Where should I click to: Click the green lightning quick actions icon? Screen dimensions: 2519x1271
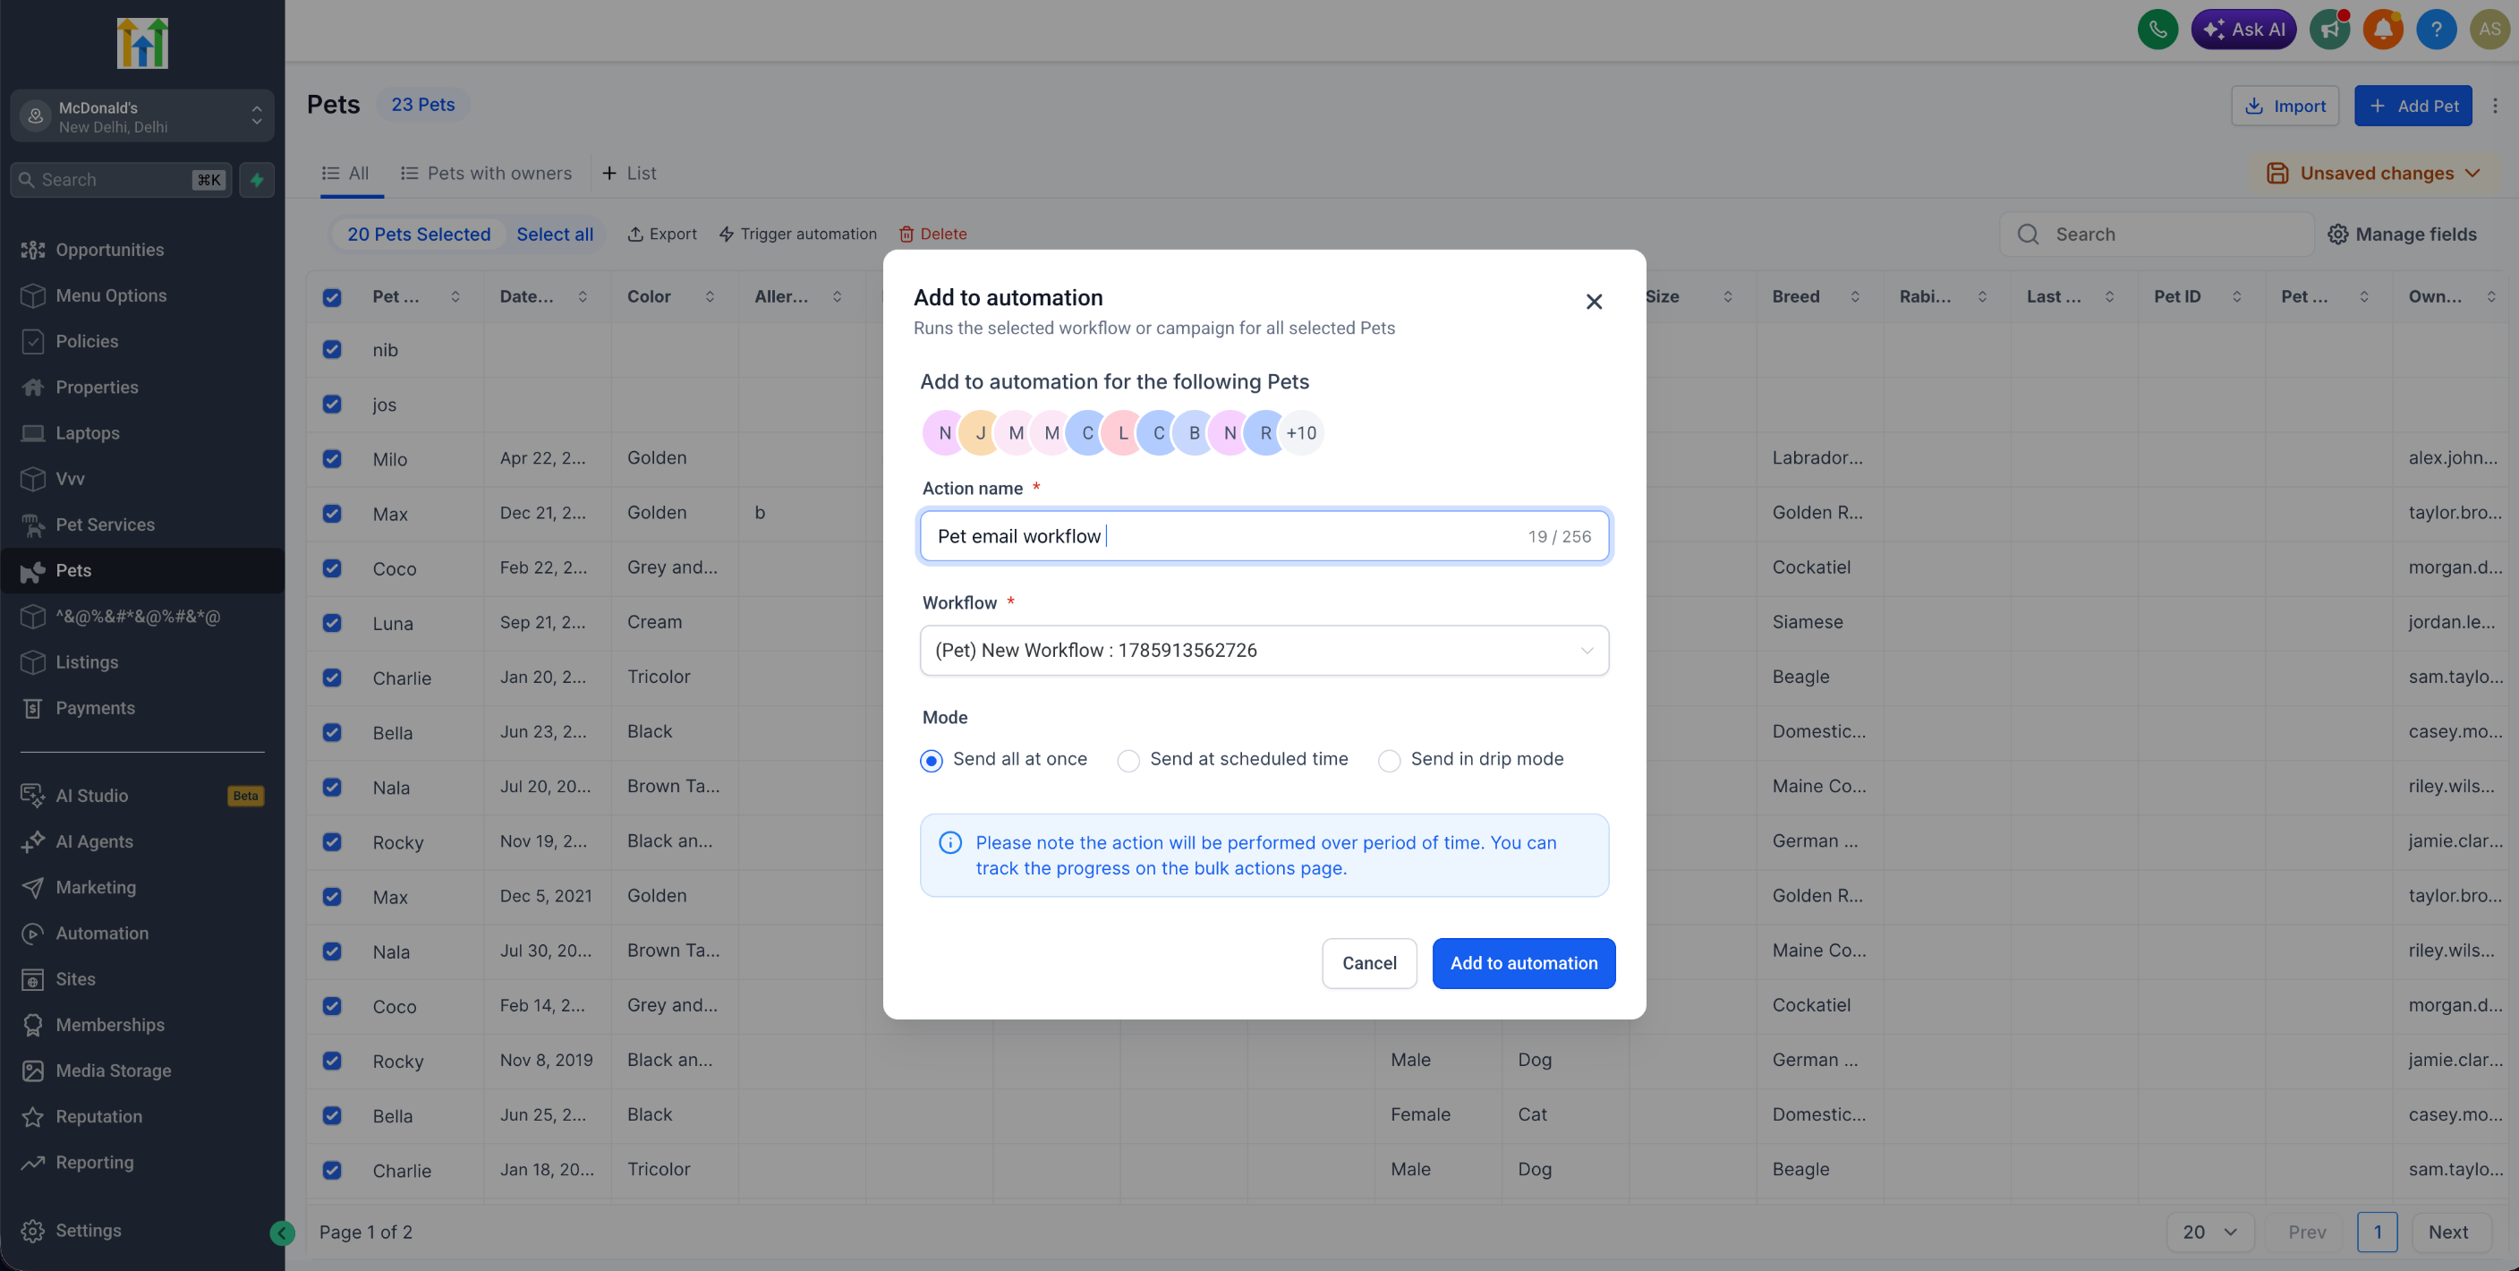[257, 180]
